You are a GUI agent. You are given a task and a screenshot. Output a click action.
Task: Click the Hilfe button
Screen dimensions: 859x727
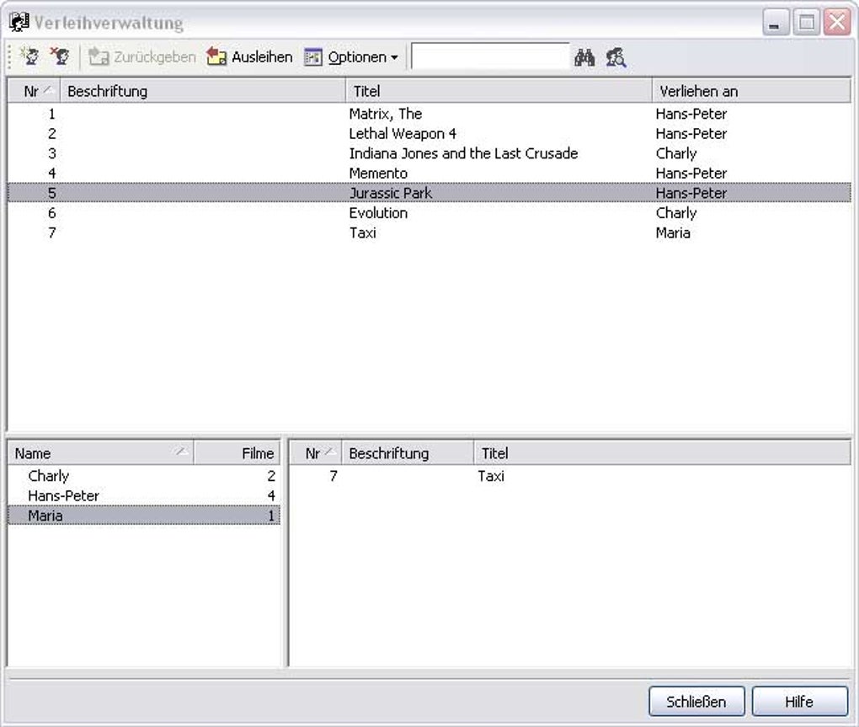799,701
